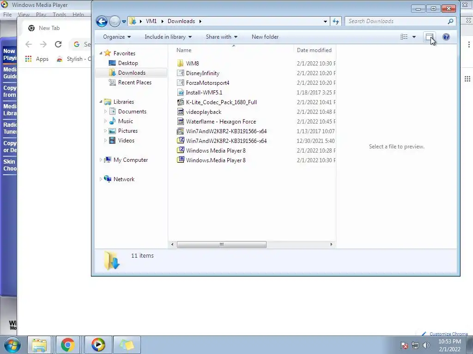Click the search magnifier icon in Explorer
The height and width of the screenshot is (354, 473).
[450, 21]
